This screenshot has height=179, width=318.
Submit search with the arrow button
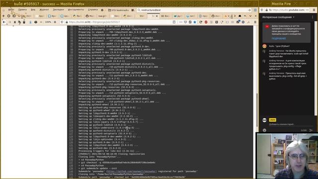(x=249, y=10)
